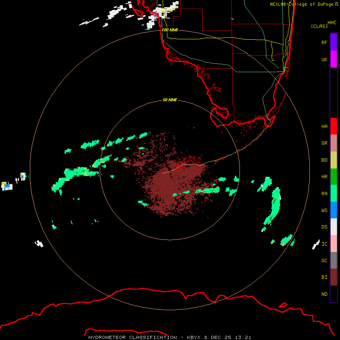Click the HA legend label

[x=324, y=127]
